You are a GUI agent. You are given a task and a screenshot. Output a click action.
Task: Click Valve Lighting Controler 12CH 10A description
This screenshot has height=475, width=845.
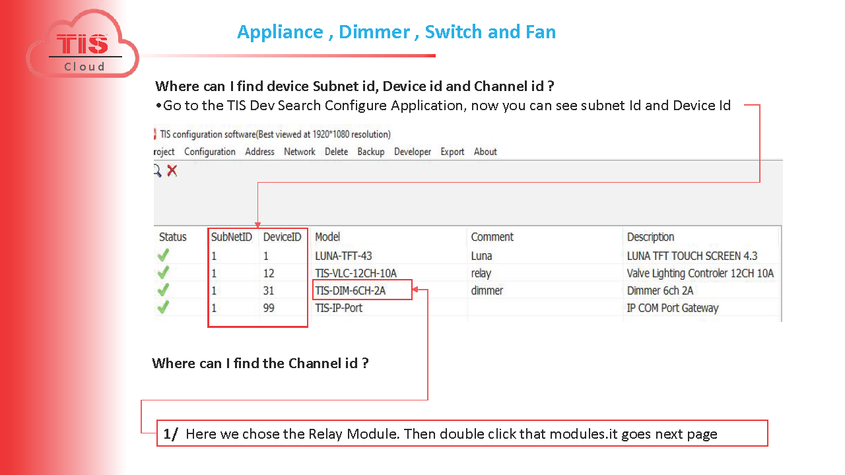[700, 273]
